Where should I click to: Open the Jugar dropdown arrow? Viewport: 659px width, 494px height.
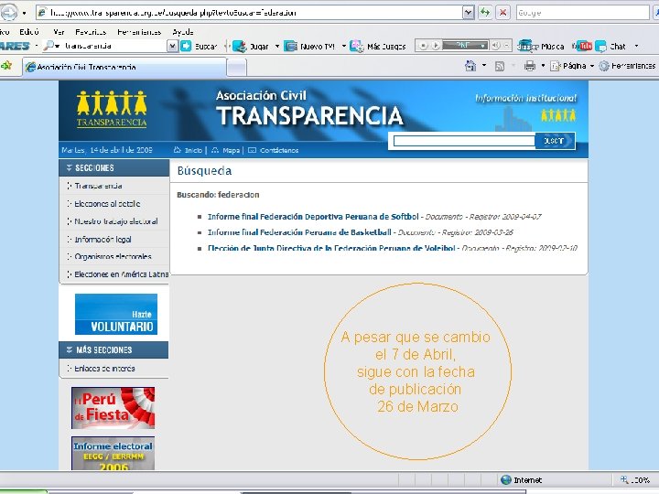[277, 47]
